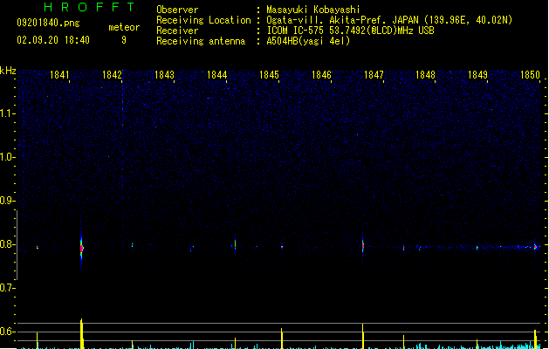Click the meteor label
Screen dimensions: 549x349
pos(124,27)
